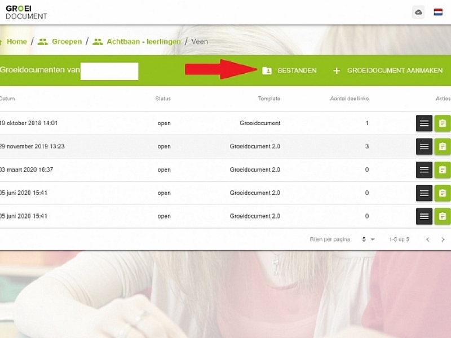Click the Bestanden folder icon
Viewport: 451px width, 338px height.
(x=267, y=71)
